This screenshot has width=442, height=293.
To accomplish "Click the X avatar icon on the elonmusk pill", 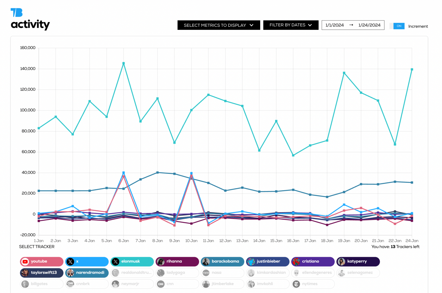I will [115, 261].
